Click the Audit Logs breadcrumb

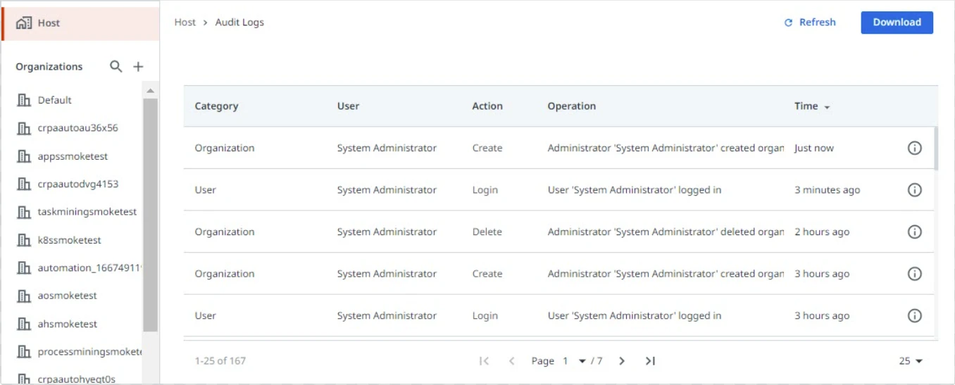point(239,23)
